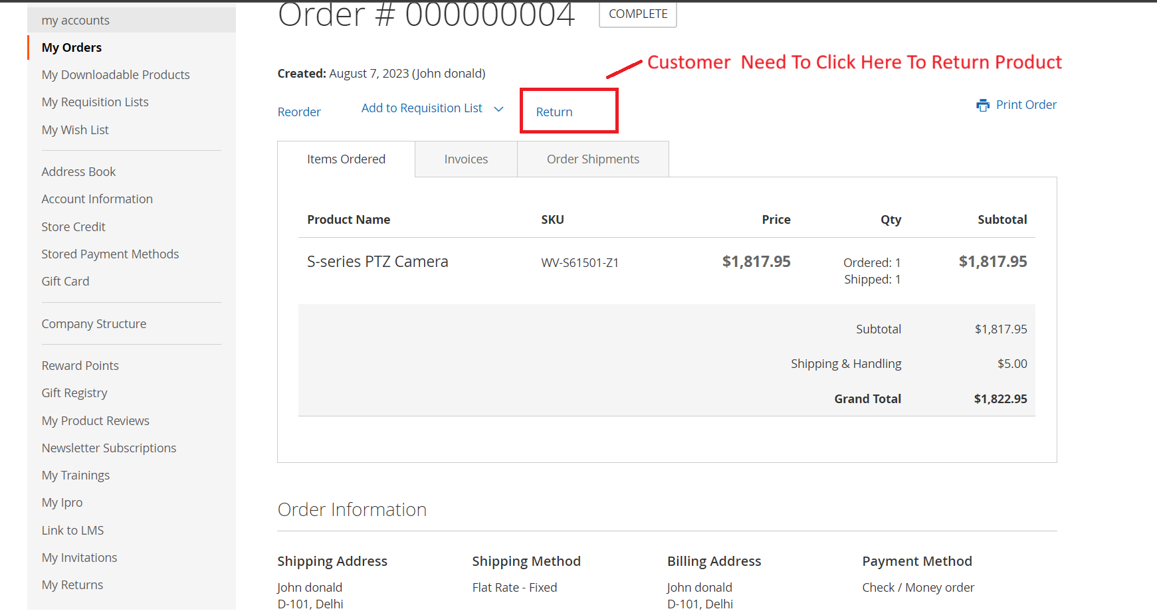The width and height of the screenshot is (1157, 615).
Task: Click the Shipping Method heading
Action: point(526,562)
